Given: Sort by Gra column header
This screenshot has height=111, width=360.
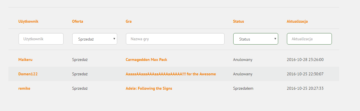Looking at the screenshot, I should coord(129,21).
